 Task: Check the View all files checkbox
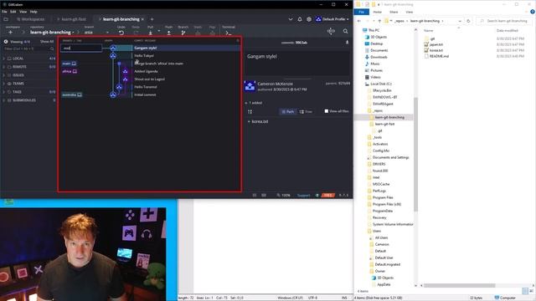(x=327, y=111)
